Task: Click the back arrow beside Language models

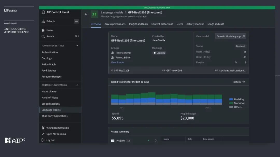Action: (x=86, y=14)
